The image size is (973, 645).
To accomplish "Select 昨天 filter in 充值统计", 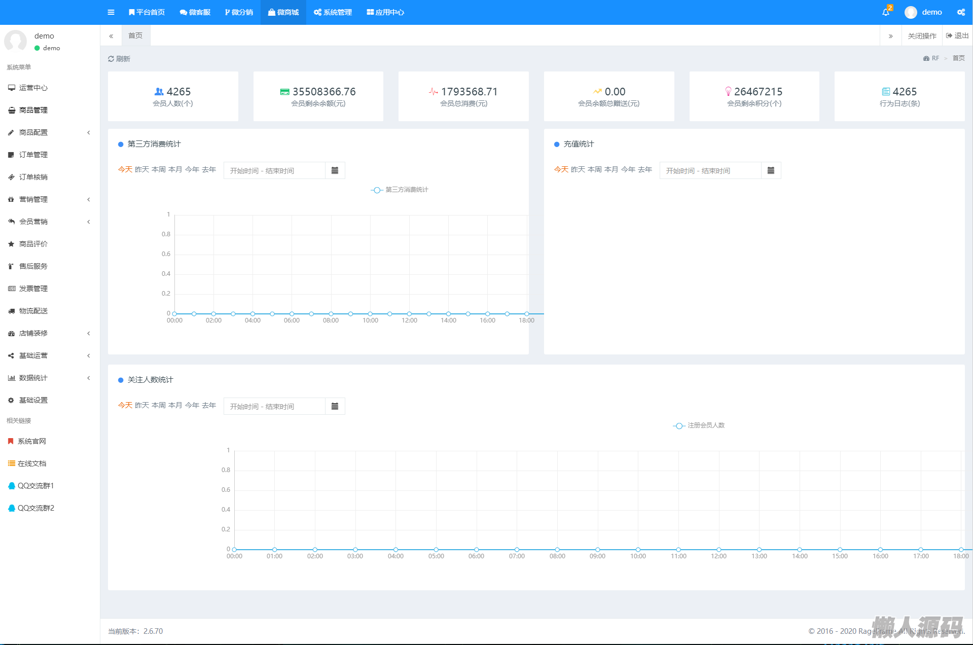I will click(578, 169).
